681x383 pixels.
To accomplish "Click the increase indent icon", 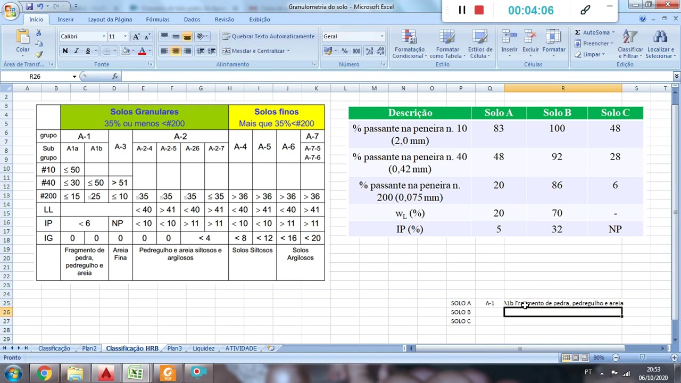I will point(212,51).
